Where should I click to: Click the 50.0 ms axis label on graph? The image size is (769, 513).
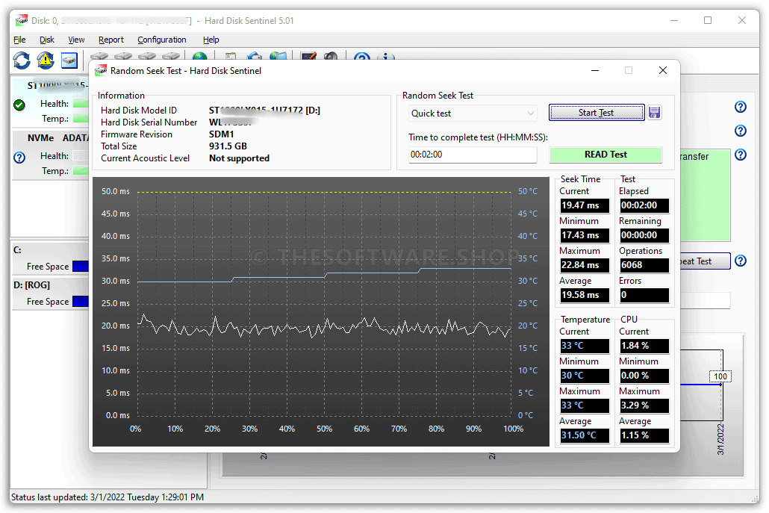(x=116, y=191)
